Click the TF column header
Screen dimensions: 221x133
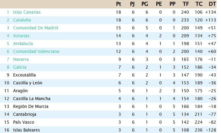[186, 4]
